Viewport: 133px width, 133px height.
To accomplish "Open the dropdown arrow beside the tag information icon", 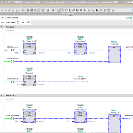I will coord(55,10).
